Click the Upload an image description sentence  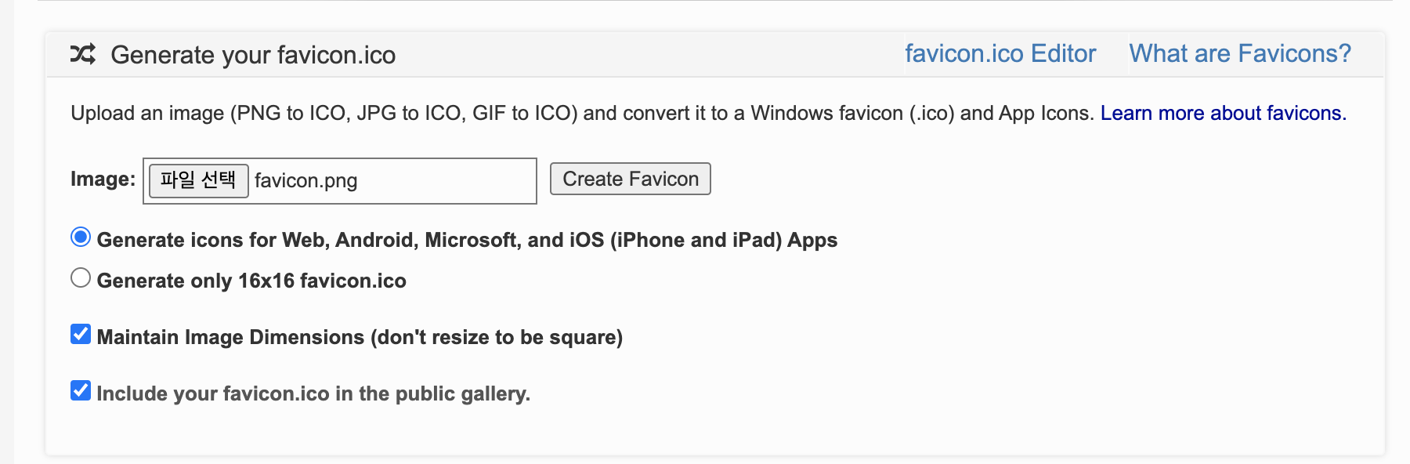tap(582, 113)
